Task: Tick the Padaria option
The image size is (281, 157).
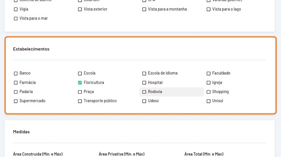Action: pos(16,92)
